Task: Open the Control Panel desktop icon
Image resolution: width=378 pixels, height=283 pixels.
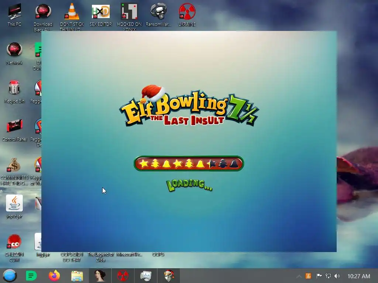Action: click(x=14, y=130)
